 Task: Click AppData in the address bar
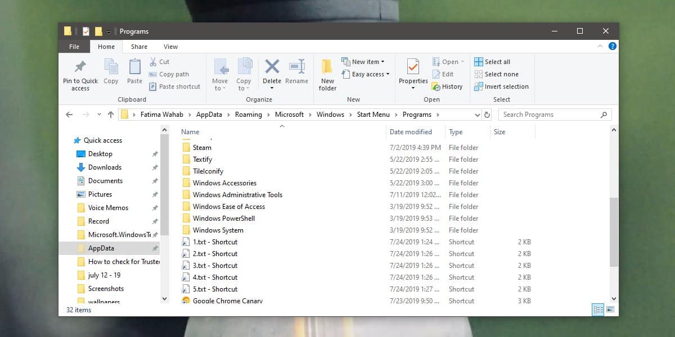[x=210, y=115]
